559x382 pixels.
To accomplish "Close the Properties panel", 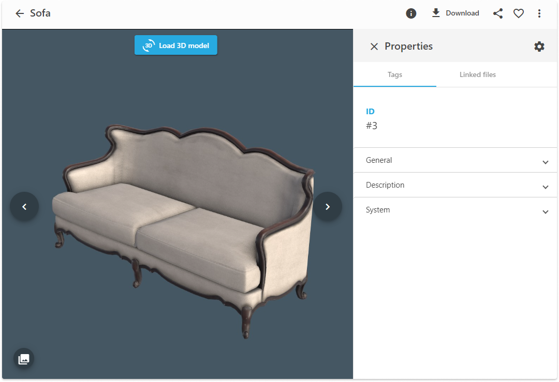I will point(374,47).
